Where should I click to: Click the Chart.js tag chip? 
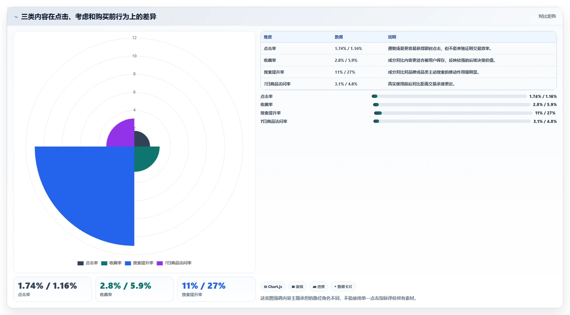[273, 287]
